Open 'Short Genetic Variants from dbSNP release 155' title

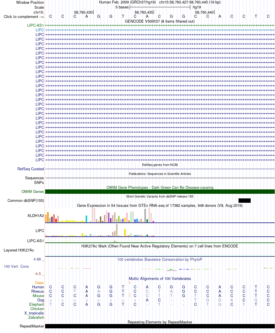[160, 196]
